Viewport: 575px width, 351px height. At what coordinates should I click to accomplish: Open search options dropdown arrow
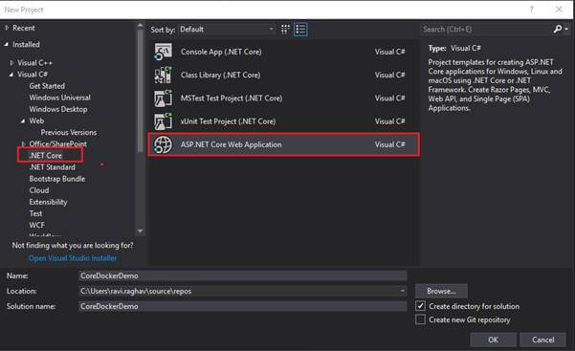[567, 29]
